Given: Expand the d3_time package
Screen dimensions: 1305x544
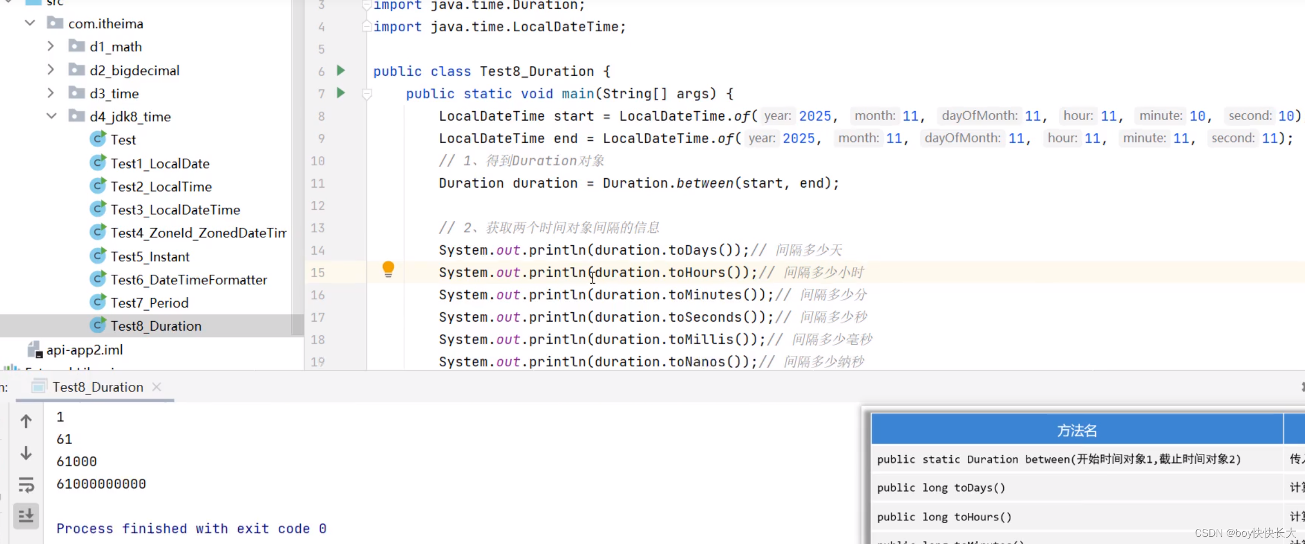Looking at the screenshot, I should pyautogui.click(x=51, y=93).
